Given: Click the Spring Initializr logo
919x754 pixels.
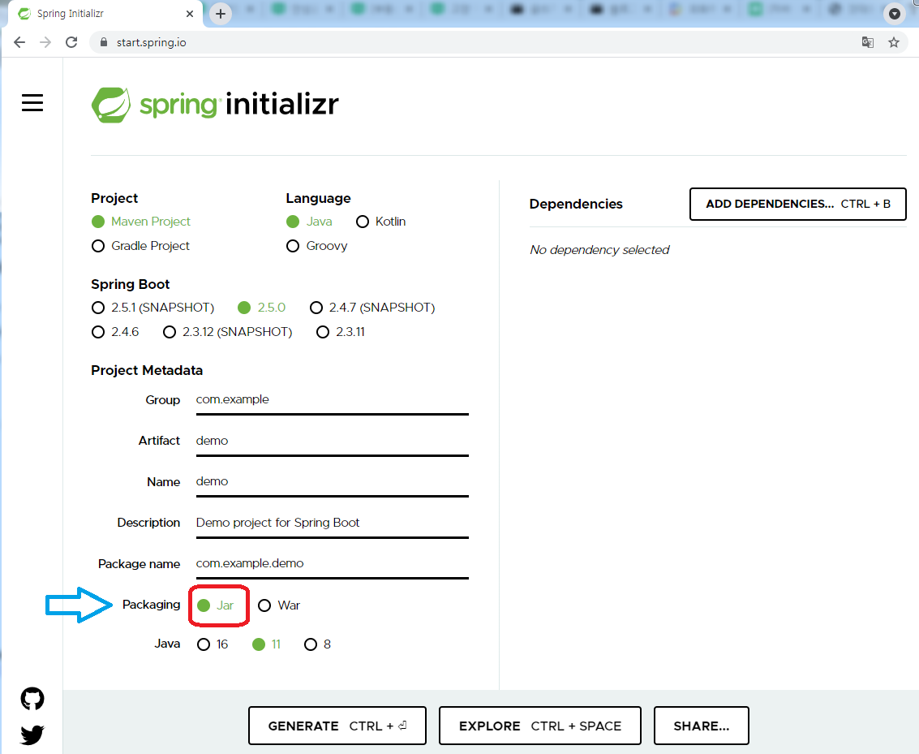Looking at the screenshot, I should click(215, 105).
